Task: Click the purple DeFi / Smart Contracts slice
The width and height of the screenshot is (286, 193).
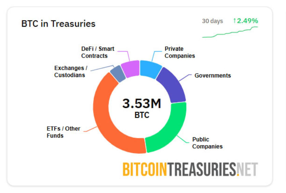Action: coord(130,68)
